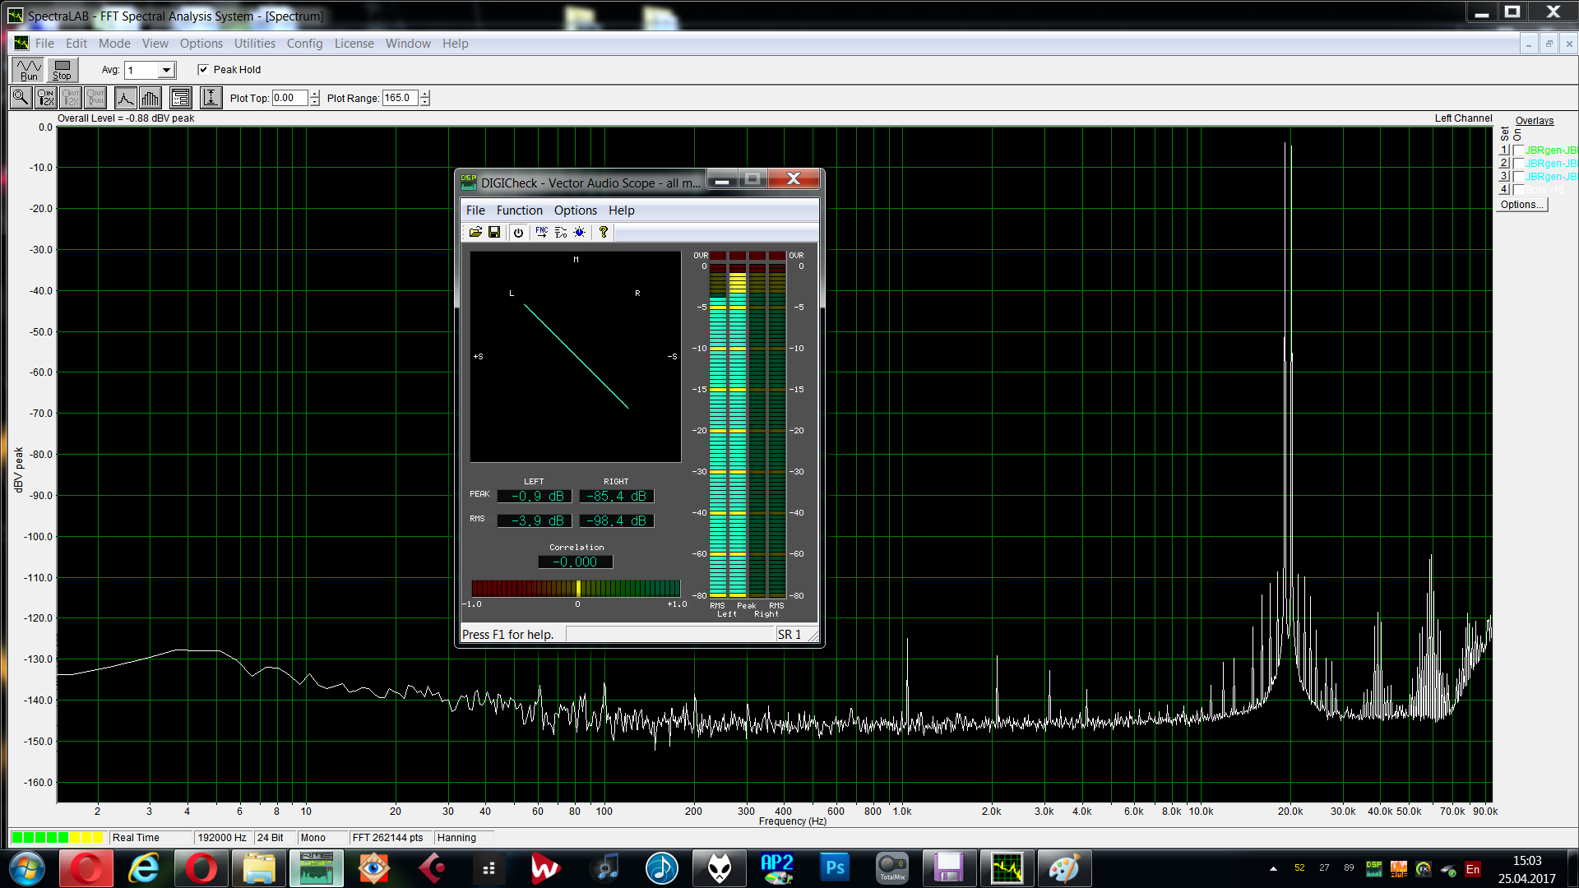Open DIGICheck Function menu
1579x888 pixels.
click(519, 210)
